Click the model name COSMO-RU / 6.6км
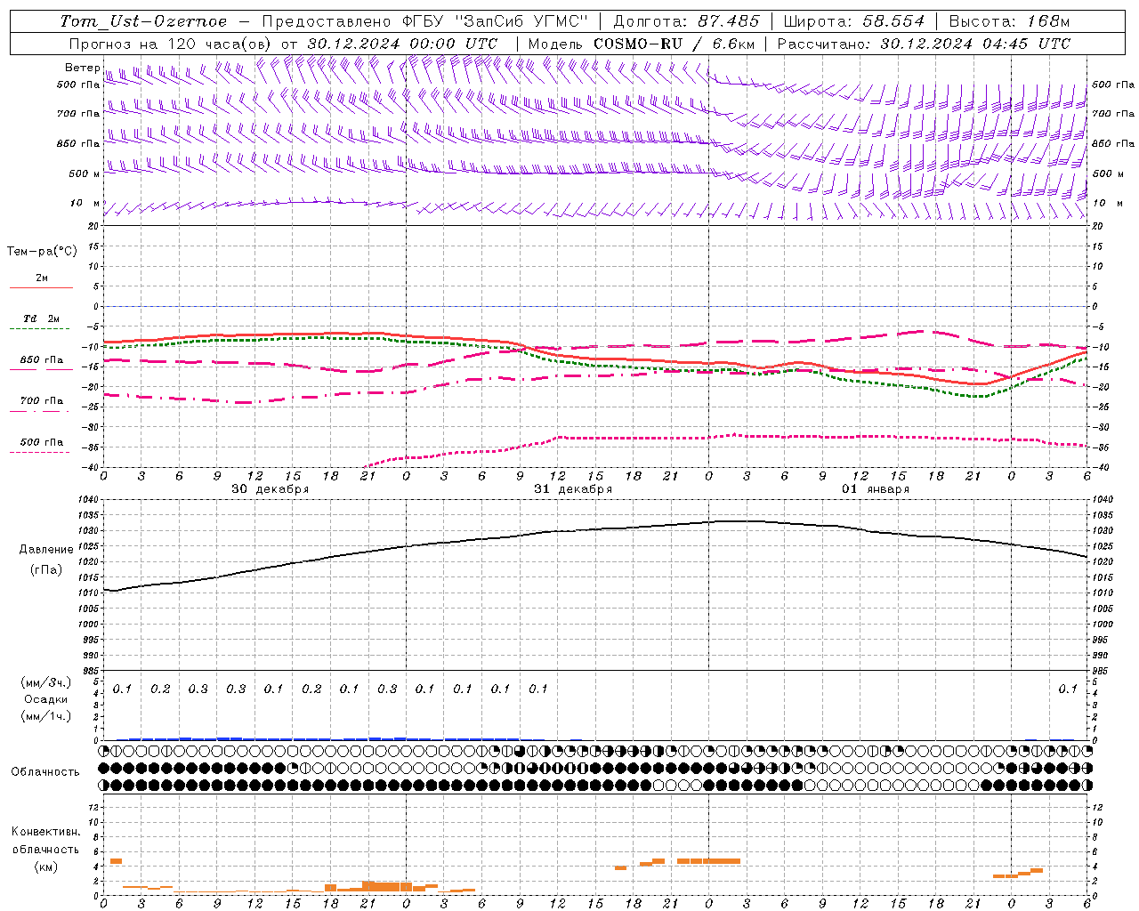The height and width of the screenshot is (911, 1139). (674, 44)
